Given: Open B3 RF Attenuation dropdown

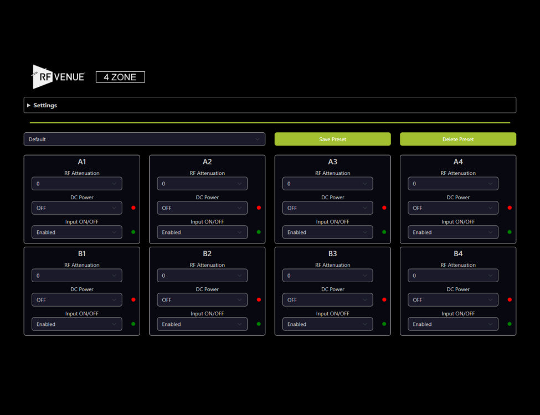Looking at the screenshot, I should click(x=327, y=276).
